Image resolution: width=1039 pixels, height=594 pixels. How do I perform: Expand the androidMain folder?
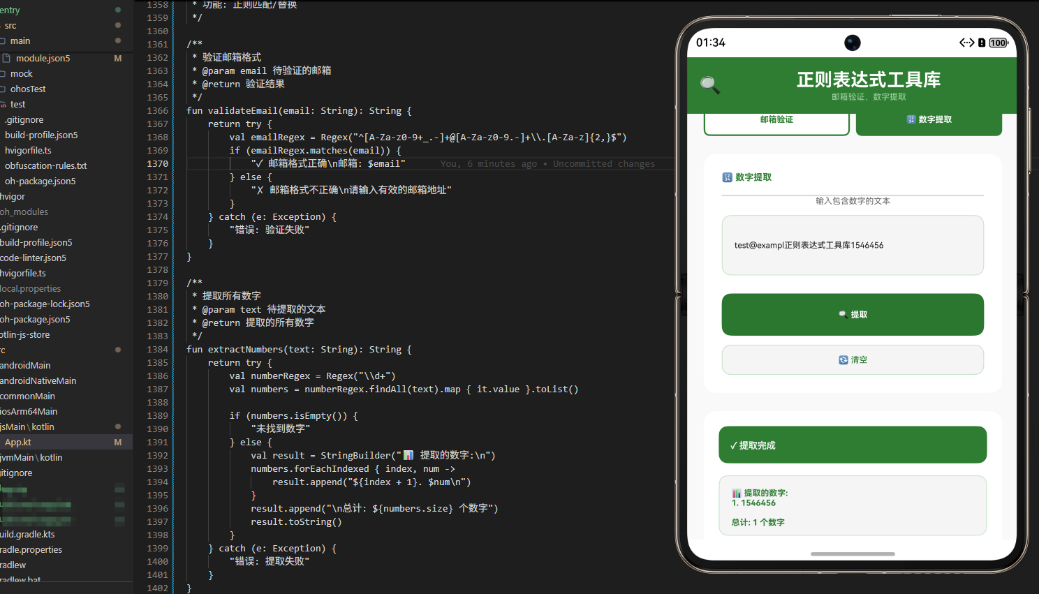[x=25, y=365]
